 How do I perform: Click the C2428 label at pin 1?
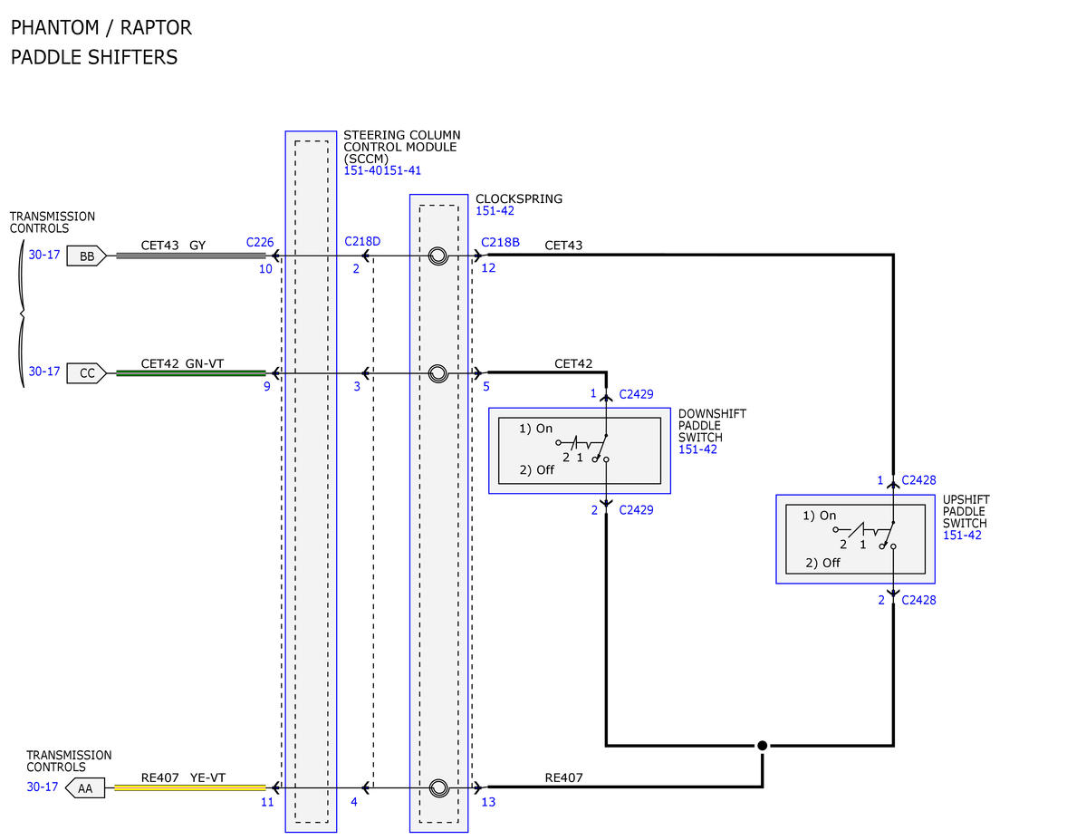pos(918,480)
